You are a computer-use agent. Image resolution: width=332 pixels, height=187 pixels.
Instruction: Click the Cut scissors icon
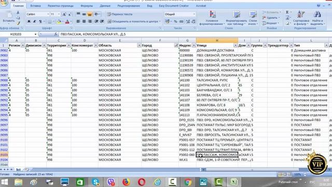(x=18, y=12)
